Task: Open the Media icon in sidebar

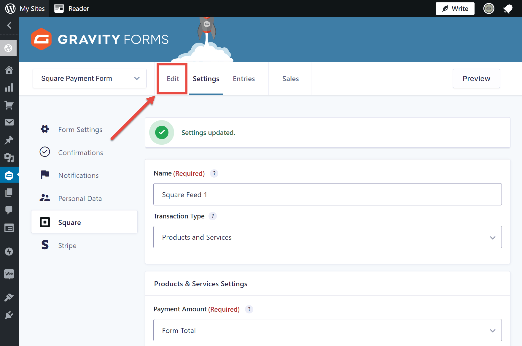Action: 9,157
